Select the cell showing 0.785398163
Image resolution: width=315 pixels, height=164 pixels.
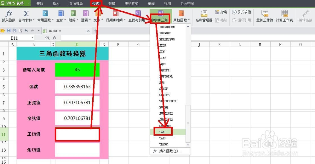pos(77,87)
